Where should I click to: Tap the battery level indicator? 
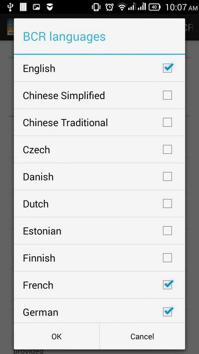[x=154, y=7]
